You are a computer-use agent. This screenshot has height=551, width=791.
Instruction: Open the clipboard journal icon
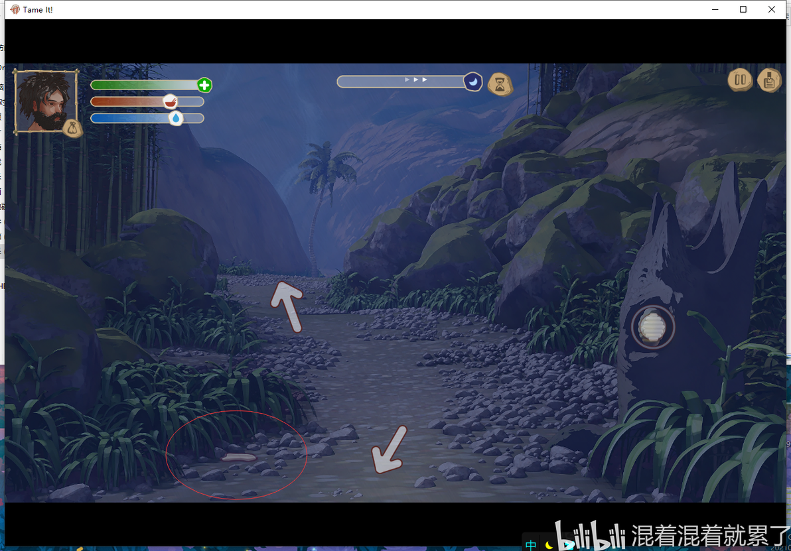pos(769,80)
